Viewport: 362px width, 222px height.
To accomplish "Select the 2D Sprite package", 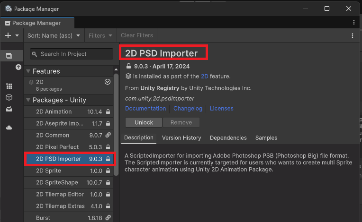I will click(69, 171).
